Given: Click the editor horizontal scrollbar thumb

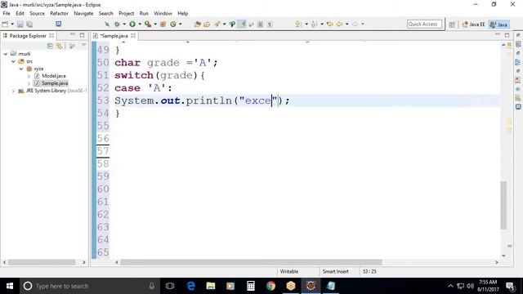Looking at the screenshot, I should click(x=251, y=262).
